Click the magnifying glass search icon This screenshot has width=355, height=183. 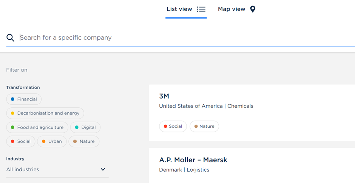tap(10, 38)
